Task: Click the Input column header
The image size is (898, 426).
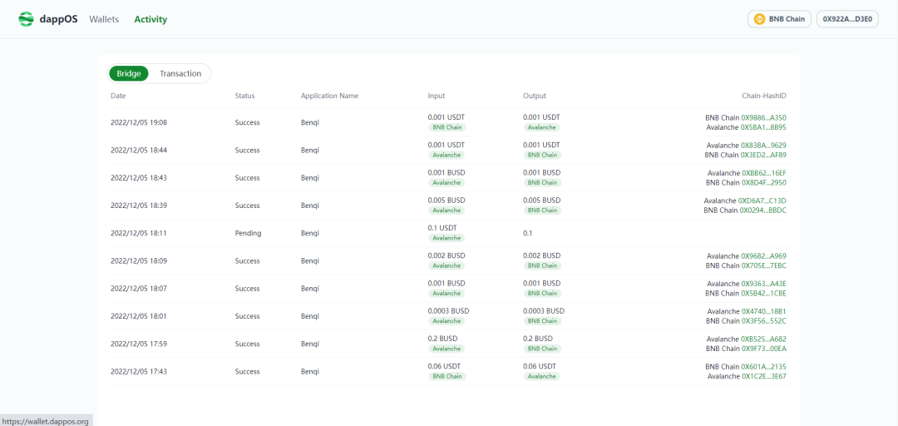Action: point(437,96)
